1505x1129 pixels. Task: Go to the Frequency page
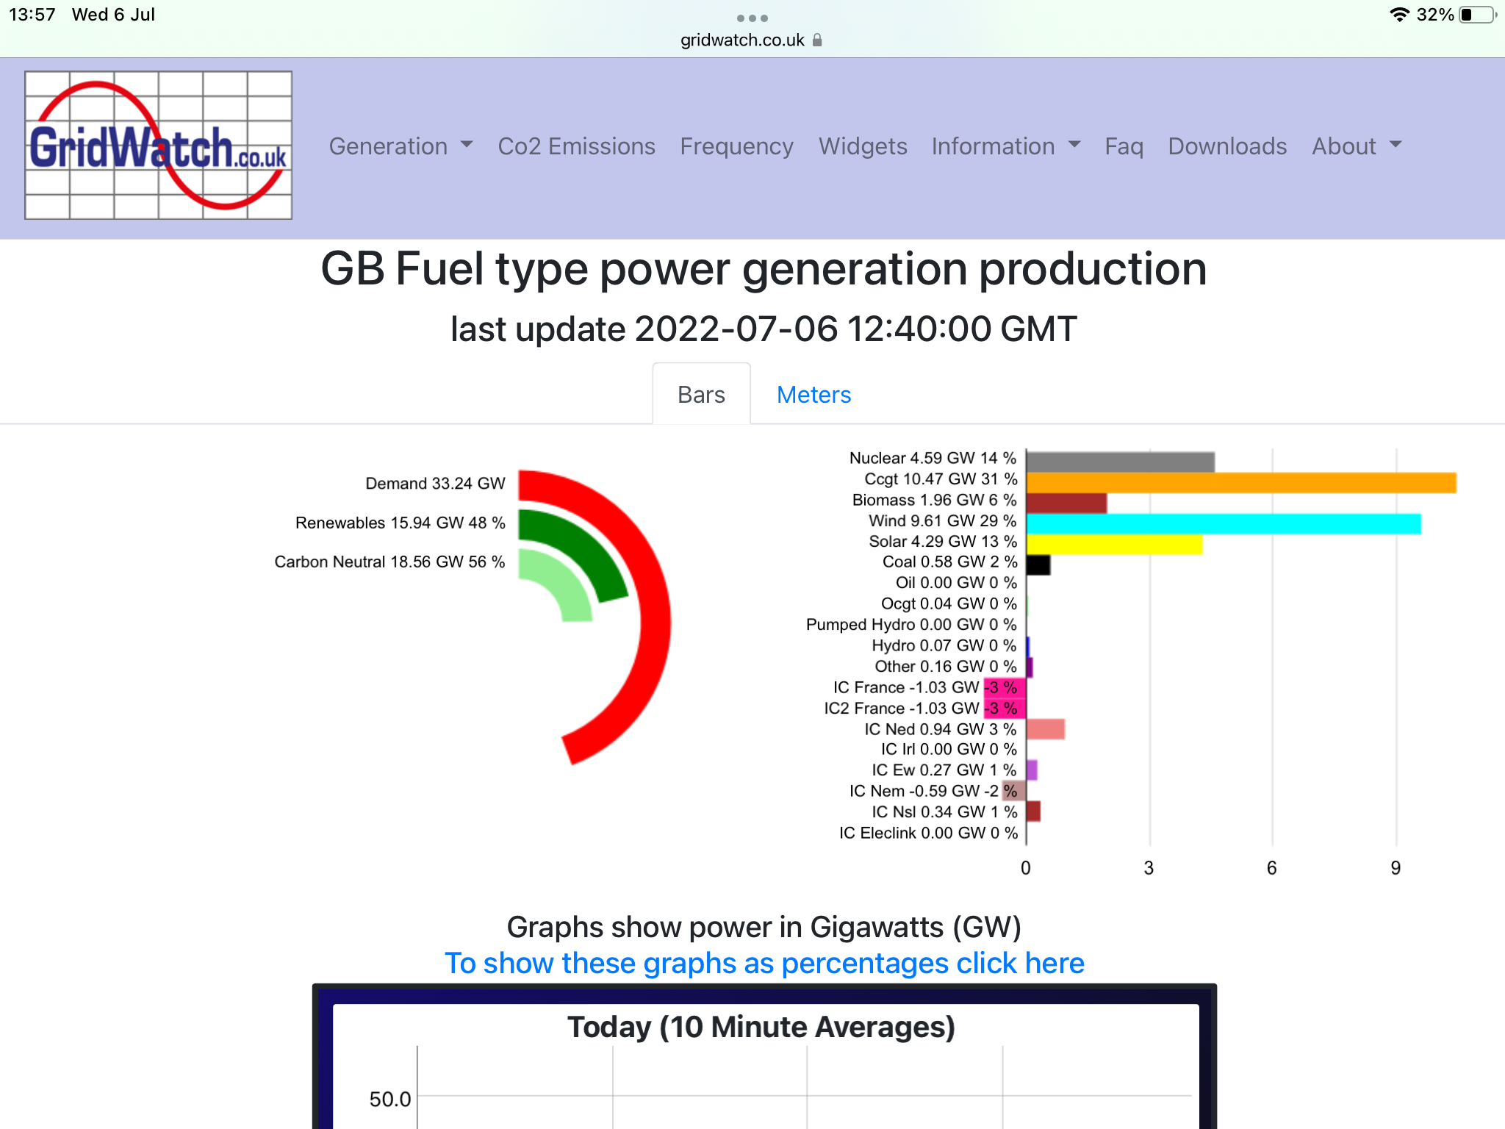(736, 146)
